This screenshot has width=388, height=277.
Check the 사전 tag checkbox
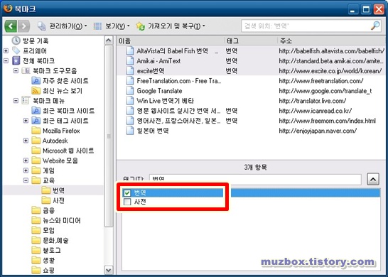[x=127, y=202]
